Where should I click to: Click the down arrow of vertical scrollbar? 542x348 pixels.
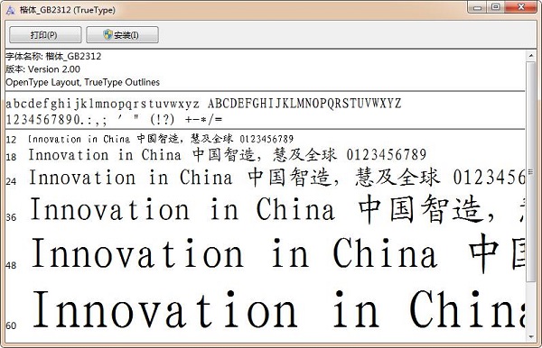click(x=530, y=337)
